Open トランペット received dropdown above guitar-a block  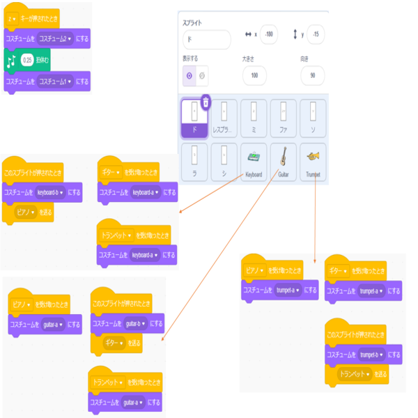(108, 382)
